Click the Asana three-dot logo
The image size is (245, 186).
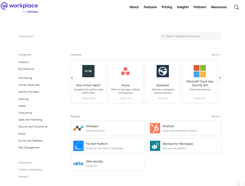(x=125, y=71)
